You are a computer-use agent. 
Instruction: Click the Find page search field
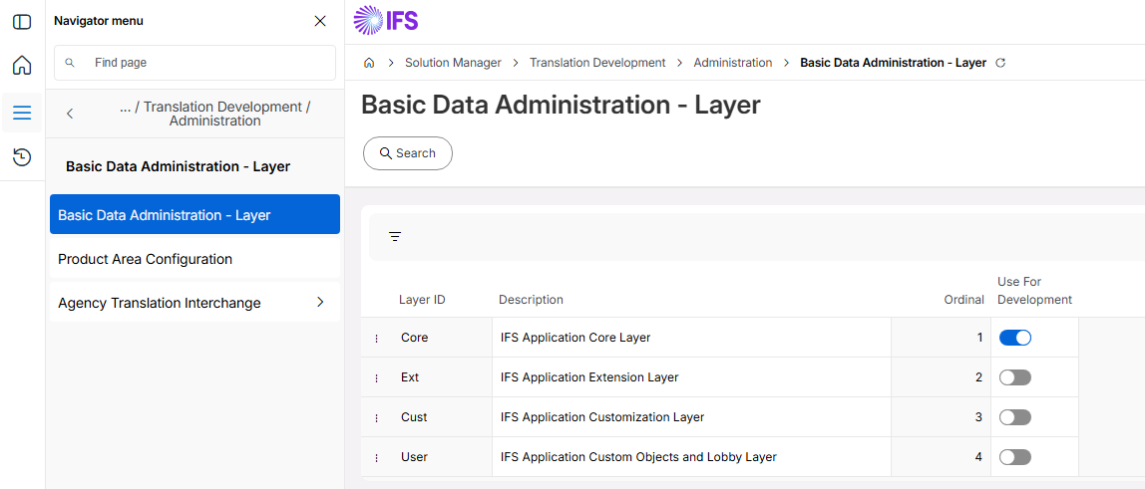point(194,63)
